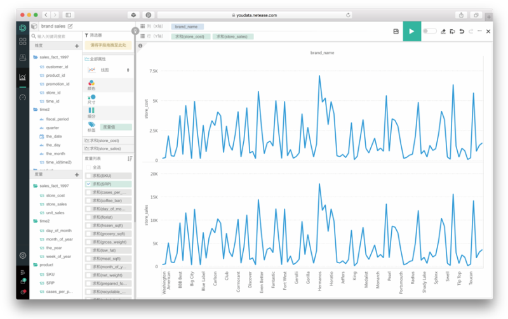Screen dimensions: 508x319
Task: Toggle the switch beside the run button
Action: [429, 31]
